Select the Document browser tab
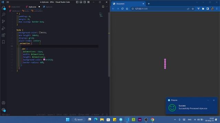 [128, 4]
